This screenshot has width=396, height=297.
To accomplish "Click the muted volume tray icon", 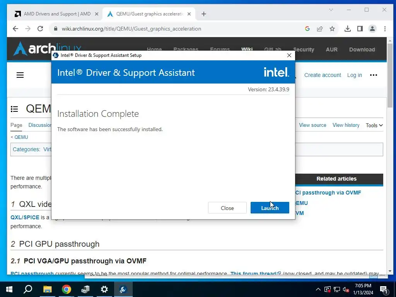I will (x=346, y=289).
